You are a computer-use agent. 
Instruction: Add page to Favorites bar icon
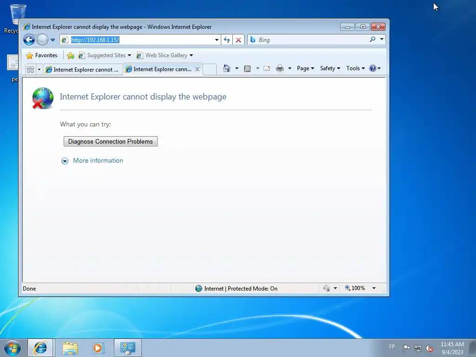coord(71,55)
